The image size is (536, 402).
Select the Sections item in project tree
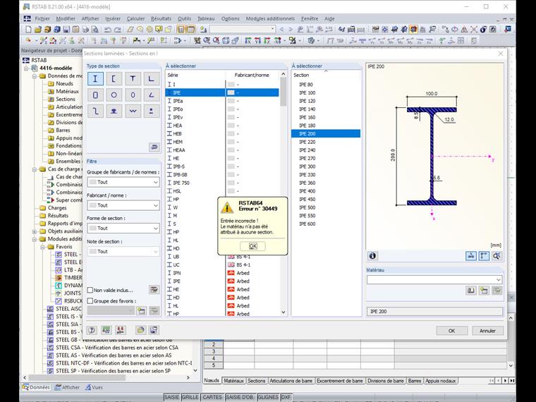[66, 99]
